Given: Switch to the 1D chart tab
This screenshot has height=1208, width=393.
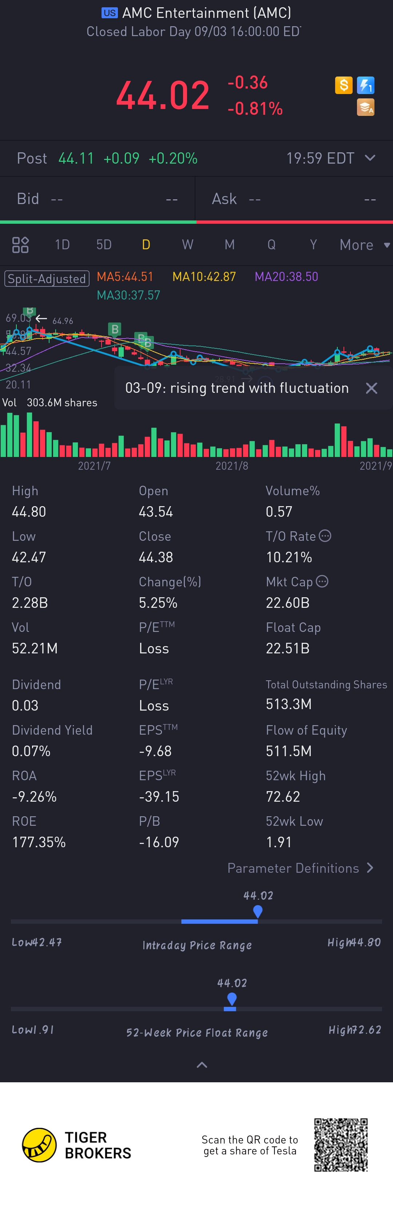Looking at the screenshot, I should (x=62, y=245).
